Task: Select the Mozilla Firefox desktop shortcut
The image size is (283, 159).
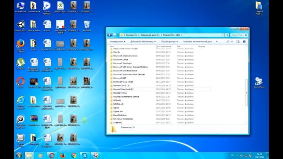Action: coord(21,45)
